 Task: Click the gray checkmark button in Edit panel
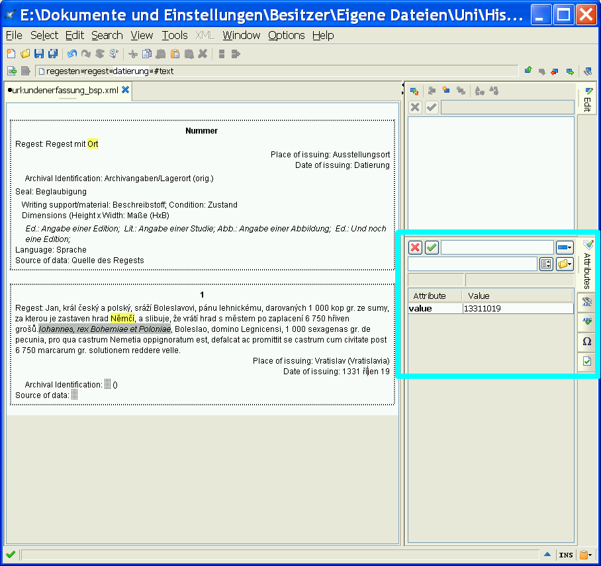pyautogui.click(x=432, y=107)
